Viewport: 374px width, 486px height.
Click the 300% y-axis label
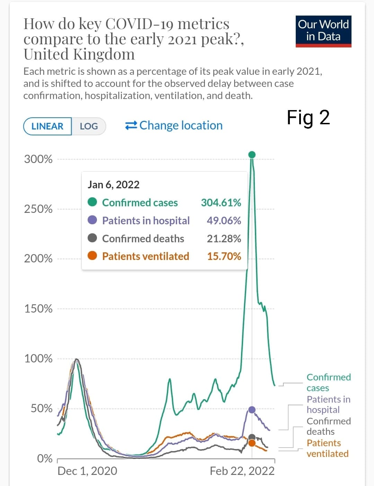click(x=38, y=159)
